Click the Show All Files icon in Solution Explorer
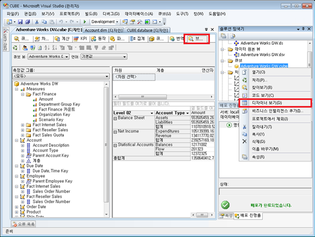 click(x=233, y=36)
